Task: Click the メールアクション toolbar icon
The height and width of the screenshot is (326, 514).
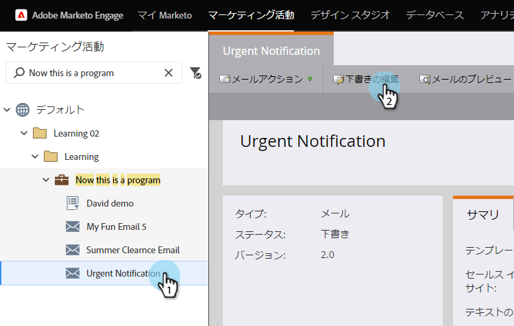Action: click(x=225, y=79)
